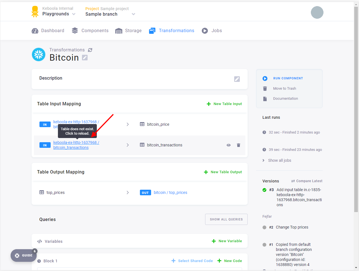
Task: Click the New Table Input button
Action: click(x=224, y=104)
